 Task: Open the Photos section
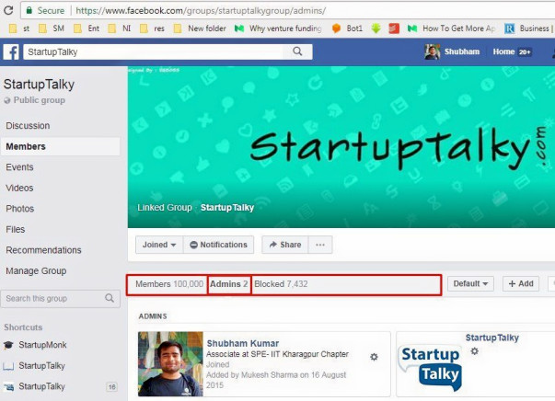(x=20, y=209)
